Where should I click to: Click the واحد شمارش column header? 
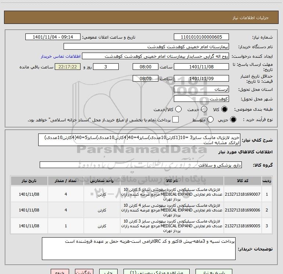point(102,181)
